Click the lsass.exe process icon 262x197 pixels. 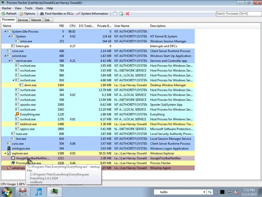[x=13, y=134]
